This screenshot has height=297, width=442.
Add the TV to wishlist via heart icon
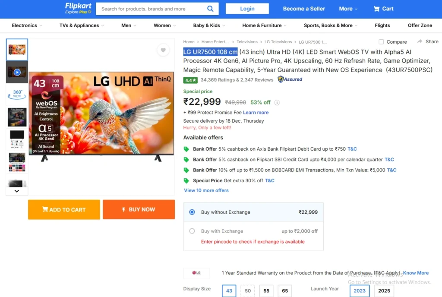163,51
